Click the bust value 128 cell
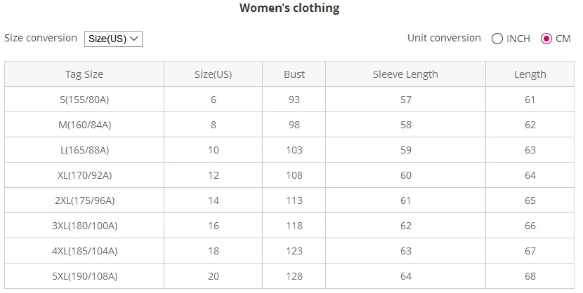 (x=294, y=276)
